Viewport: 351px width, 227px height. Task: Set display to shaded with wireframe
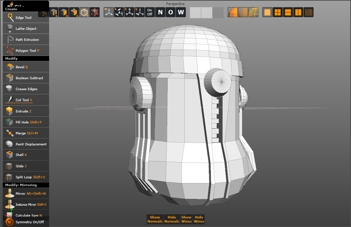click(x=243, y=12)
